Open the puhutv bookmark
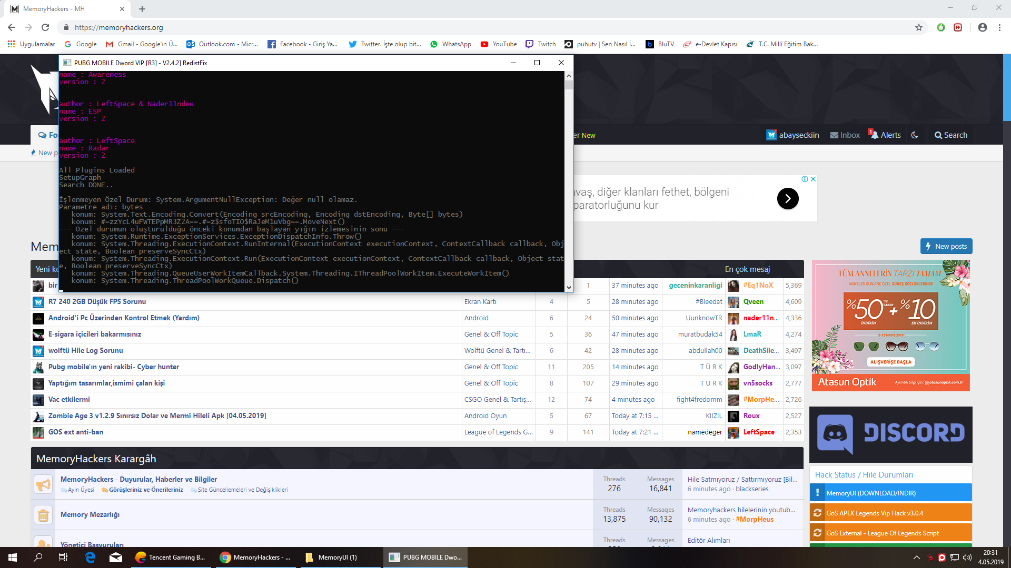The width and height of the screenshot is (1011, 568). coord(600,44)
